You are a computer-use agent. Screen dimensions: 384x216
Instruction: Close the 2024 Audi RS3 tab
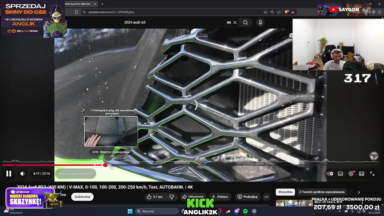pos(95,4)
